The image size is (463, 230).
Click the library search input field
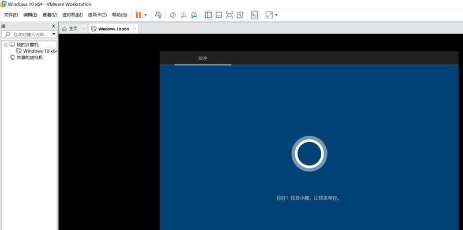tap(29, 34)
